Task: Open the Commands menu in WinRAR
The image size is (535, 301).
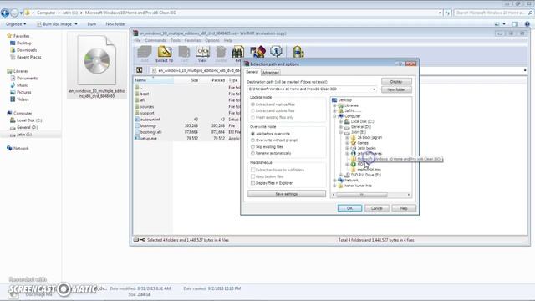Action: 155,40
